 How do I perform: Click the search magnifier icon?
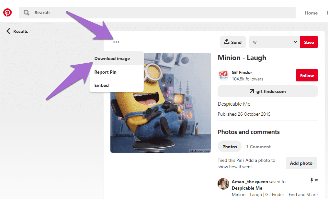26,13
